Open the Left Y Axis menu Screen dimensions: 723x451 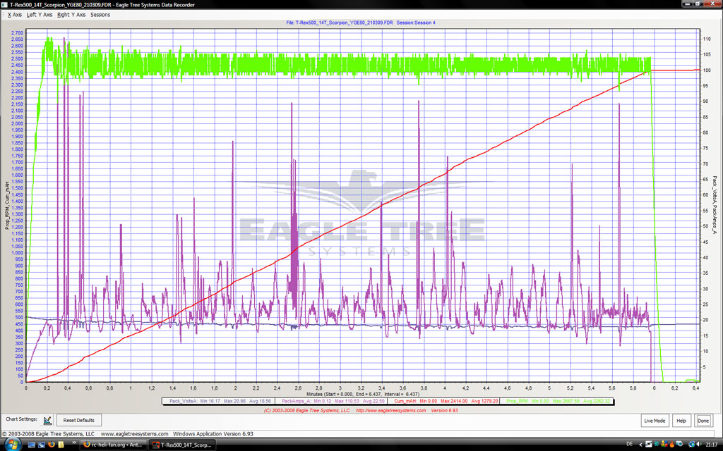(x=40, y=14)
